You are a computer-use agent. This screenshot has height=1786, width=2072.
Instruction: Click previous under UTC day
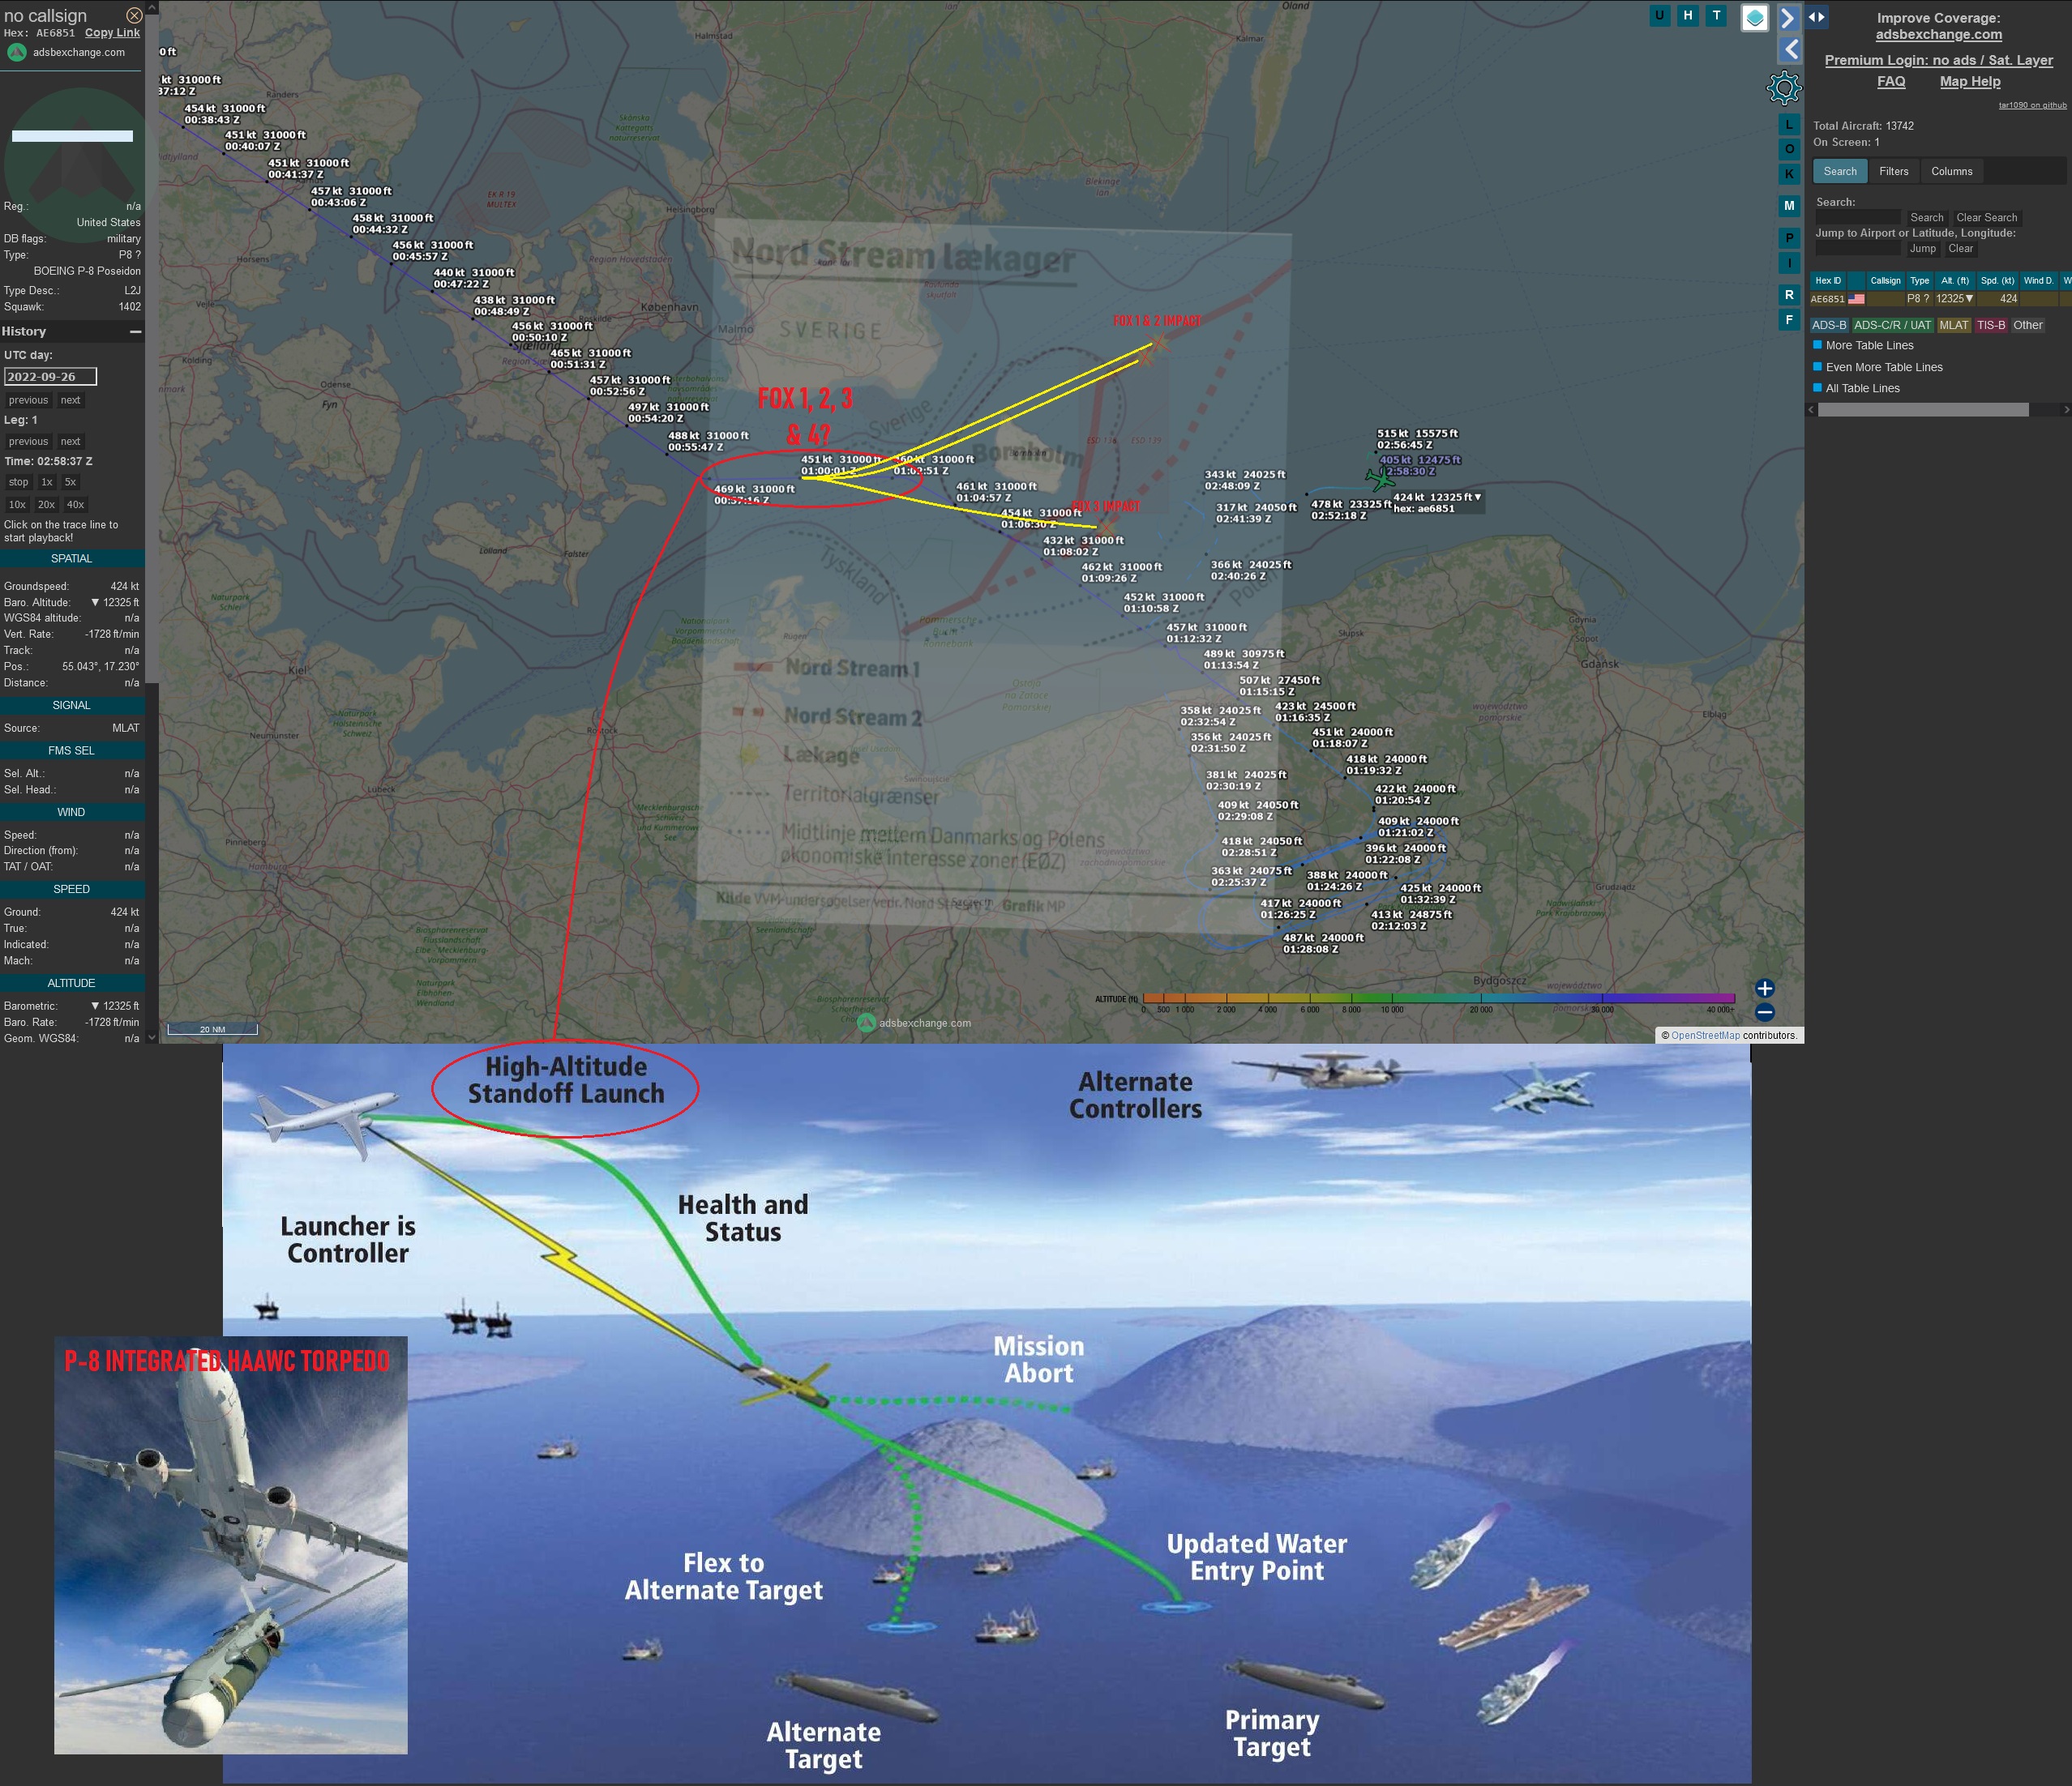tap(28, 399)
